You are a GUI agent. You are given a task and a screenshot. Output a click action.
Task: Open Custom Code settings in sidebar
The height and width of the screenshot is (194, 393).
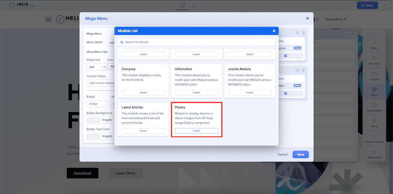[374, 139]
